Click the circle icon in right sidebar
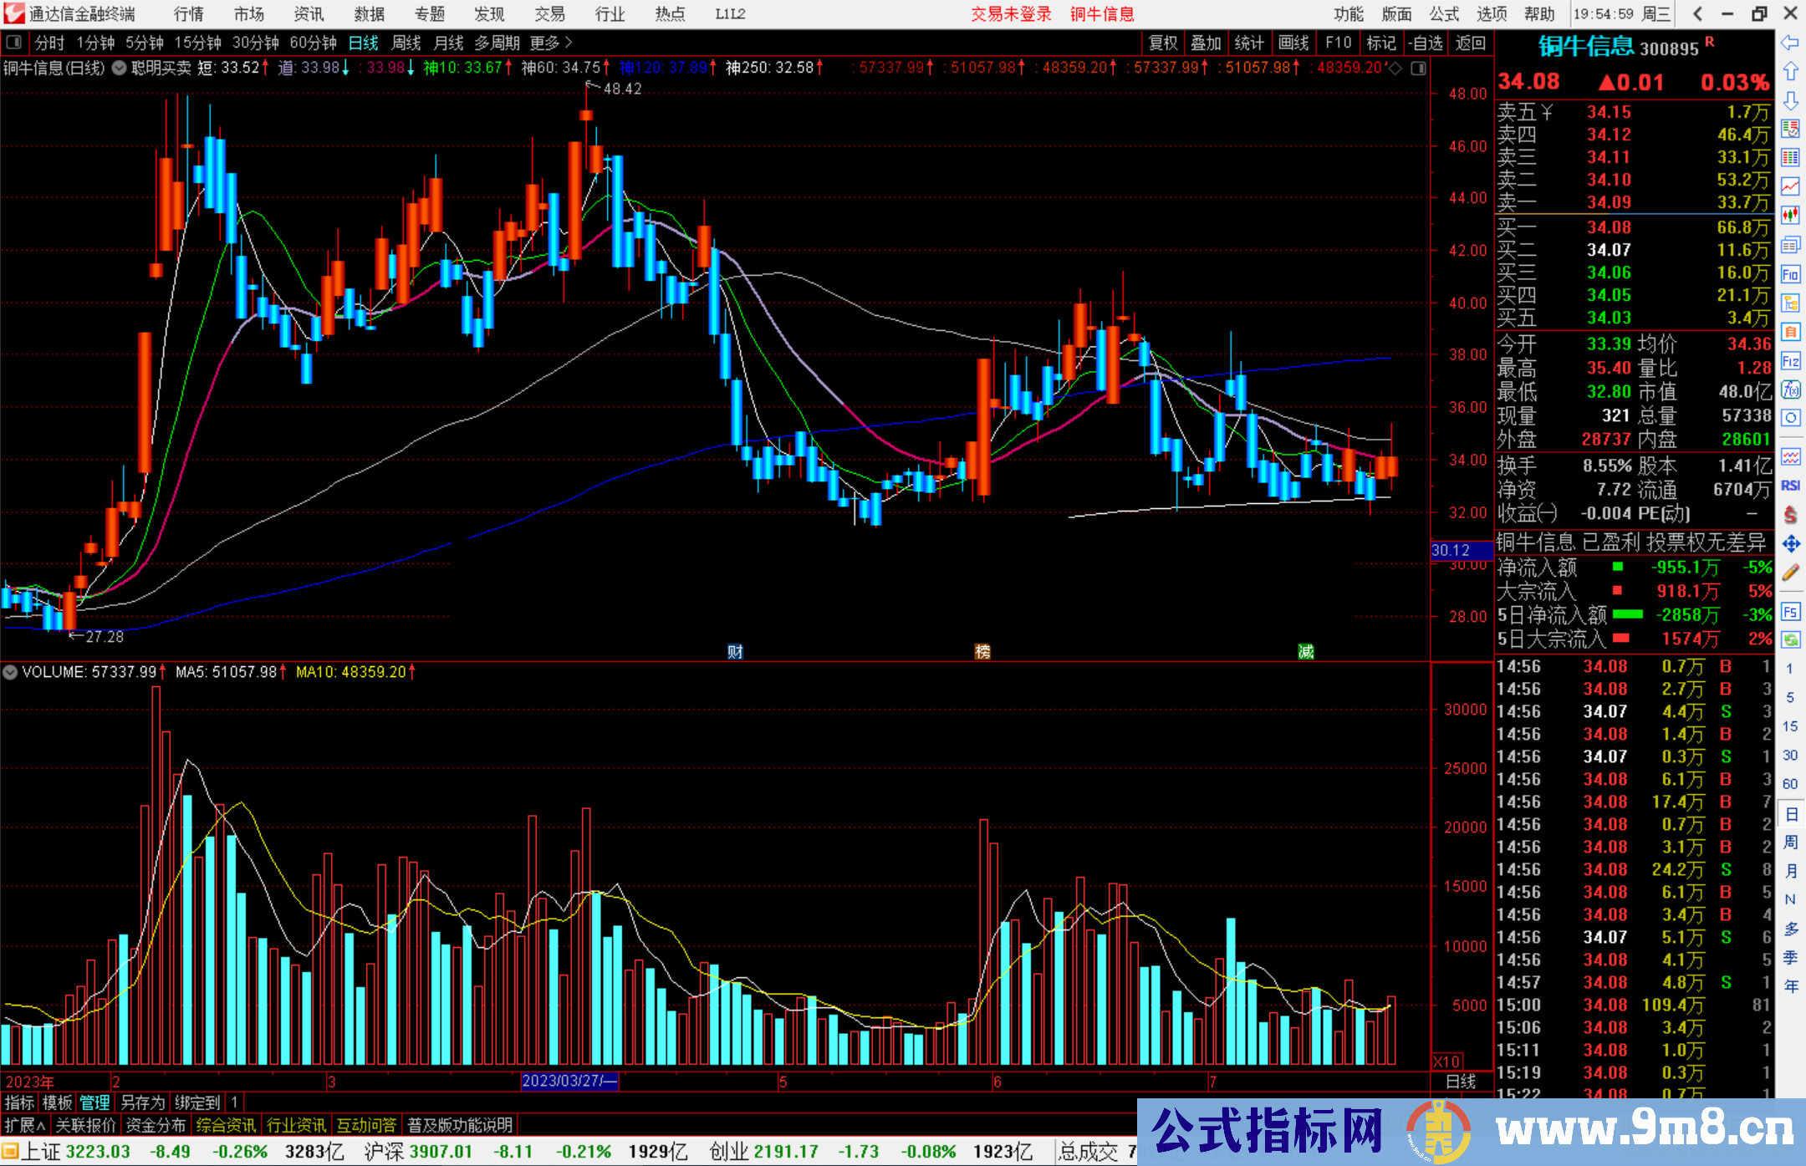 click(x=1790, y=418)
